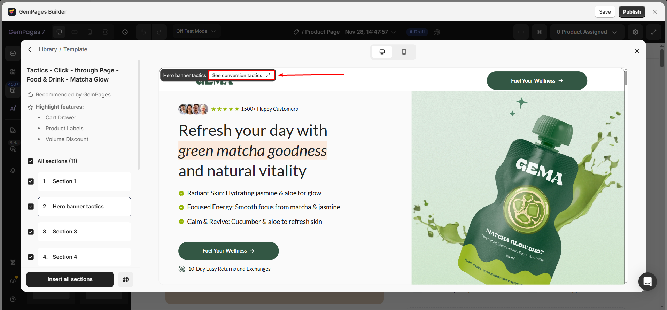667x310 pixels.
Task: Click the Publish button
Action: [632, 12]
